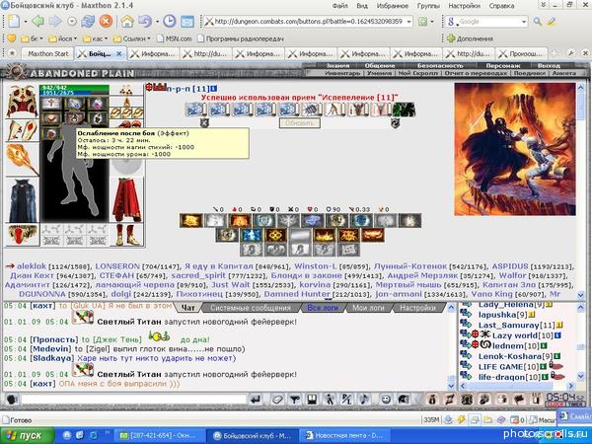Click down arrow of fighters list scrollbar

(581, 295)
